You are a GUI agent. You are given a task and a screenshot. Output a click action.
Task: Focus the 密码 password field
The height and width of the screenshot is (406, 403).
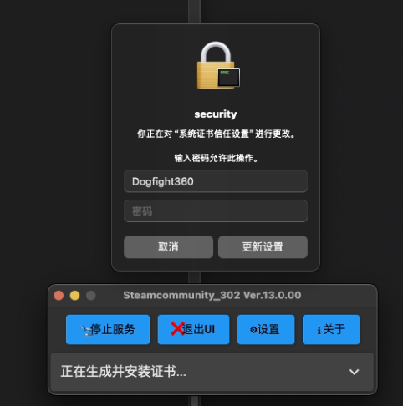pos(216,211)
